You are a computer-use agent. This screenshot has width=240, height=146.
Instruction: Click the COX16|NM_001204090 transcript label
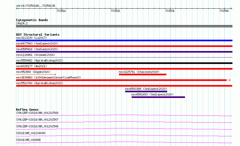[x=31, y=133]
